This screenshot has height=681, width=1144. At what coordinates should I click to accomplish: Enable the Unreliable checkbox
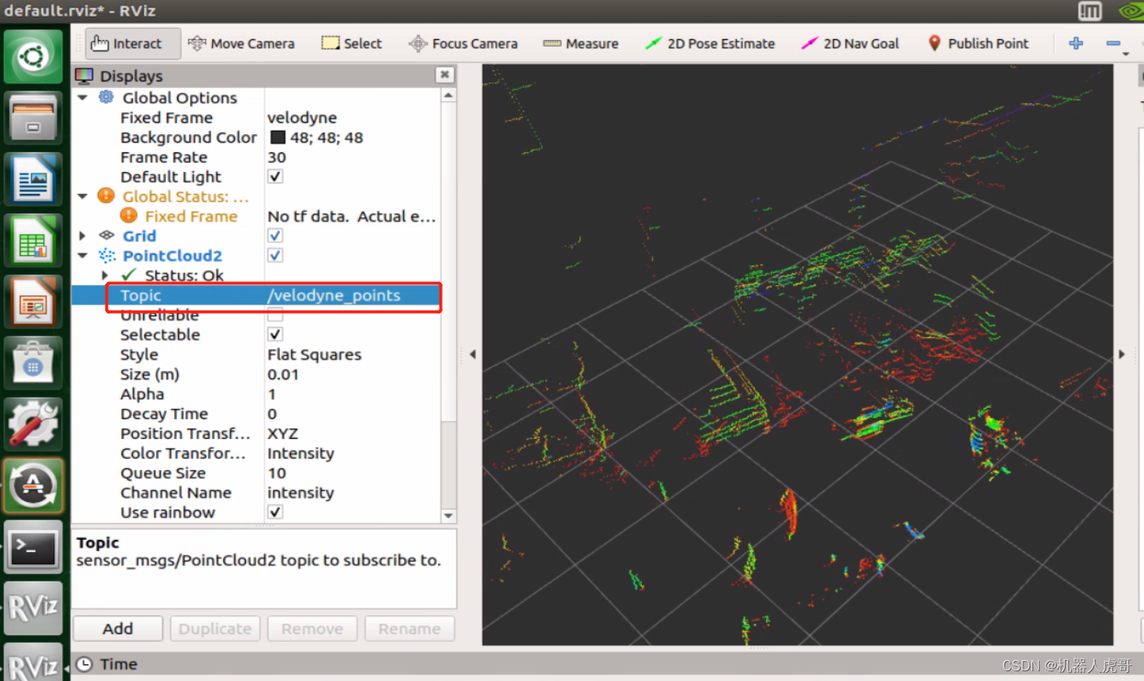click(x=275, y=315)
